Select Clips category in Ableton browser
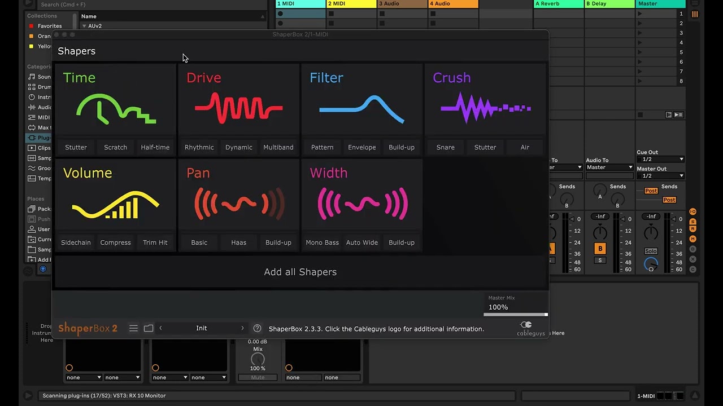 pos(40,148)
